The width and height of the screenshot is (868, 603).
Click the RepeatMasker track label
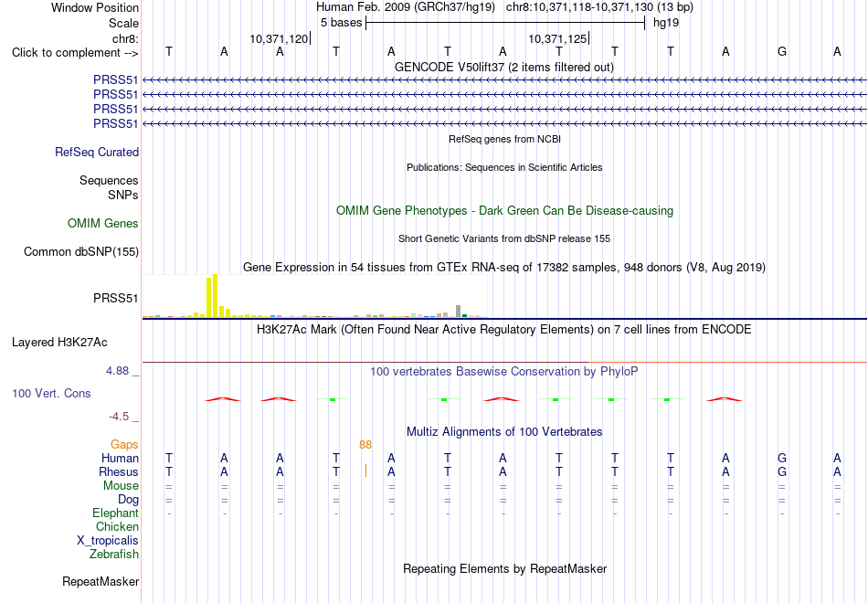[x=101, y=581]
